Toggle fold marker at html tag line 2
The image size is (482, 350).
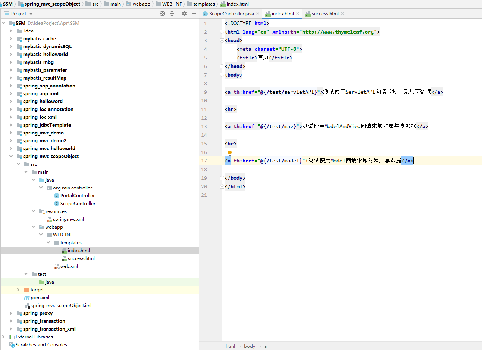tap(222, 32)
